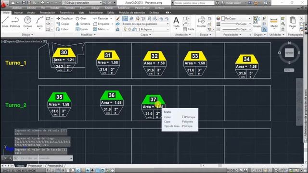This screenshot has width=308, height=173.
Task: Click the Girar rotate tool
Action: [x=81, y=18]
